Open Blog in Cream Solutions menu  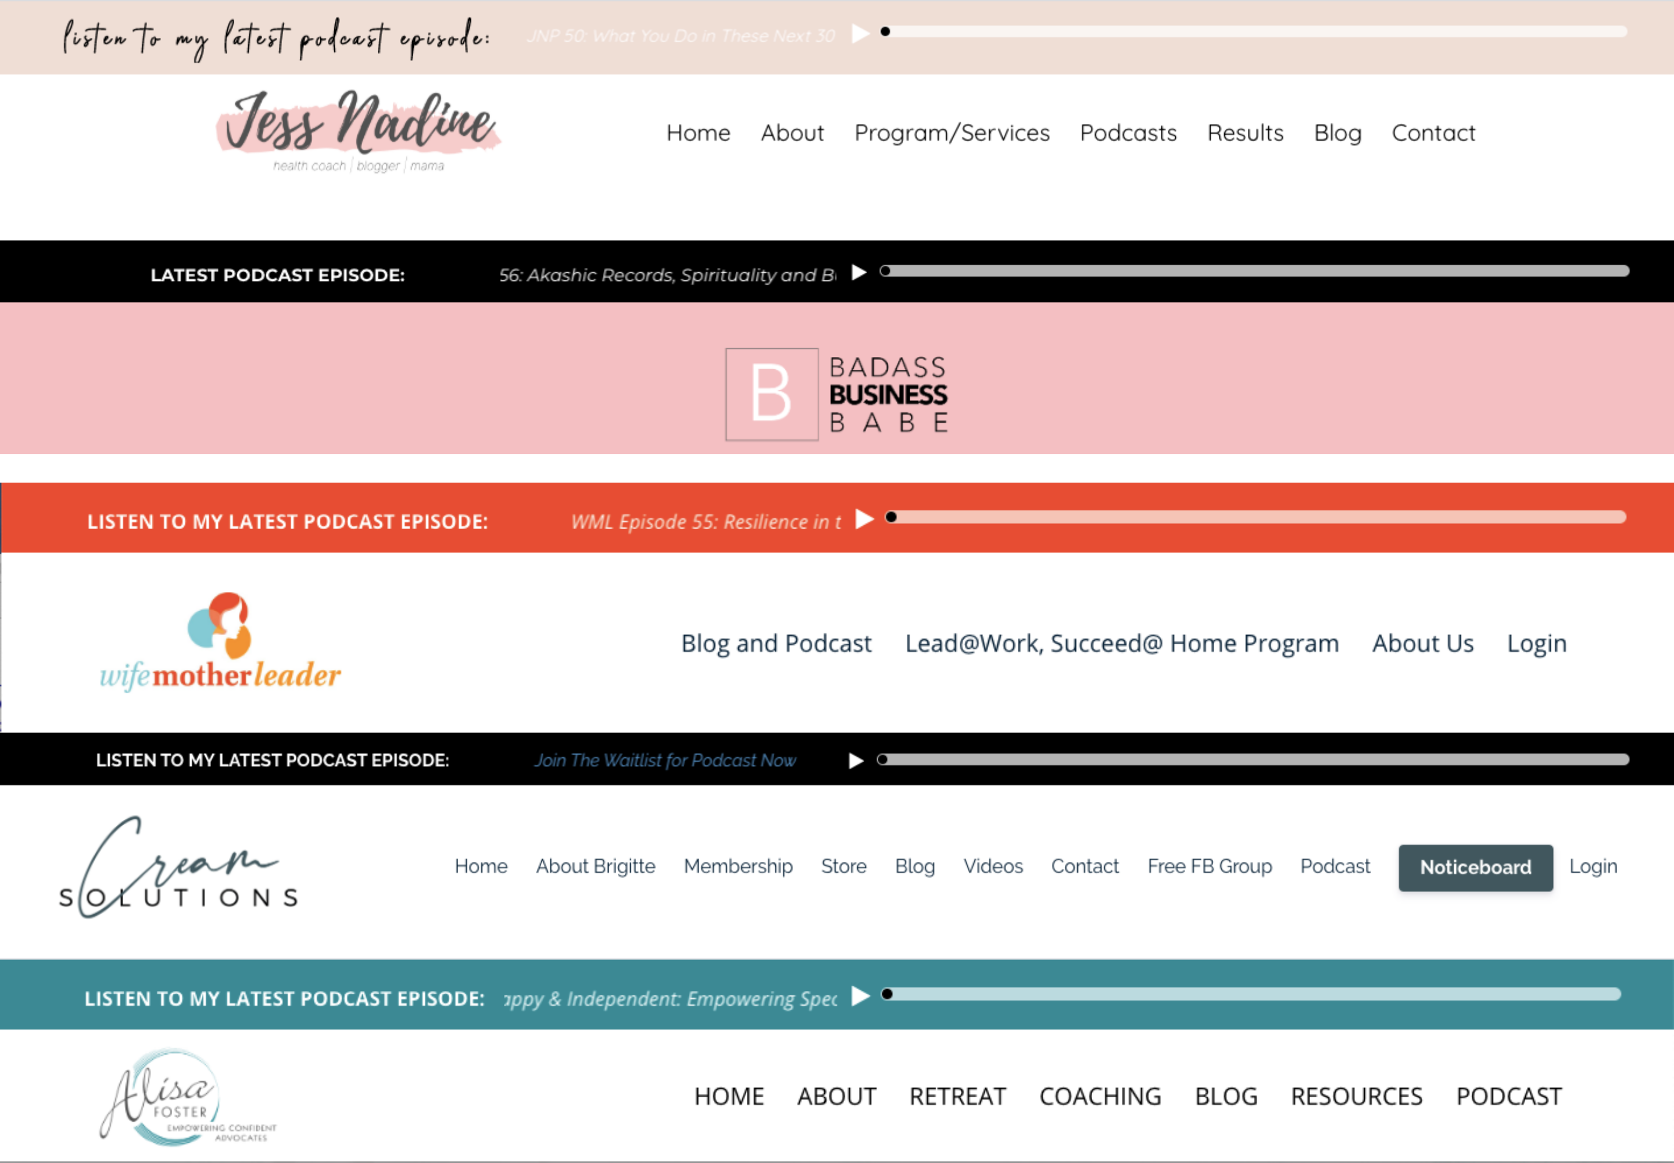pos(915,866)
